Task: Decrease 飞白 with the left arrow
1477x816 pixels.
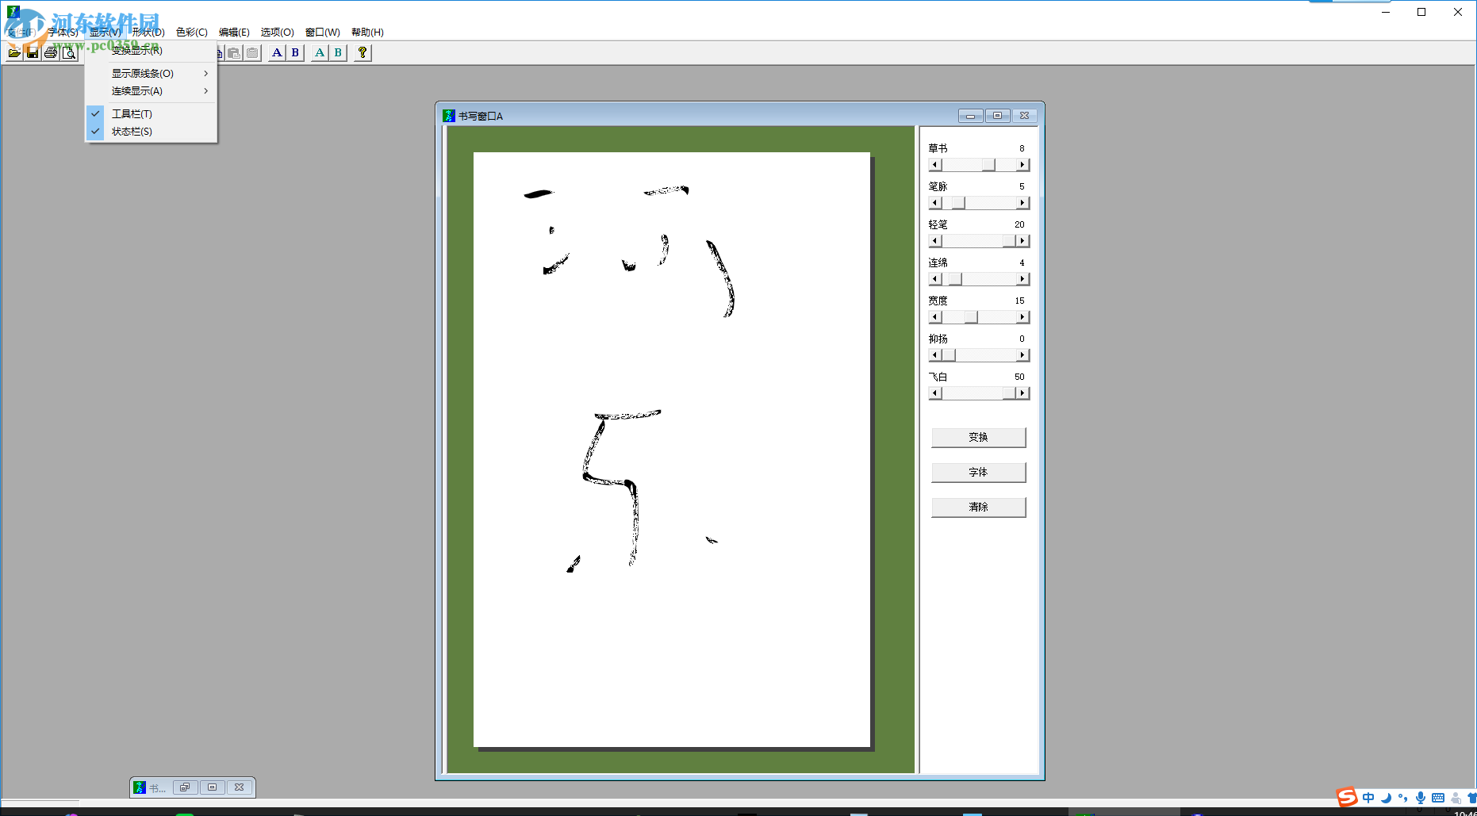Action: 935,393
